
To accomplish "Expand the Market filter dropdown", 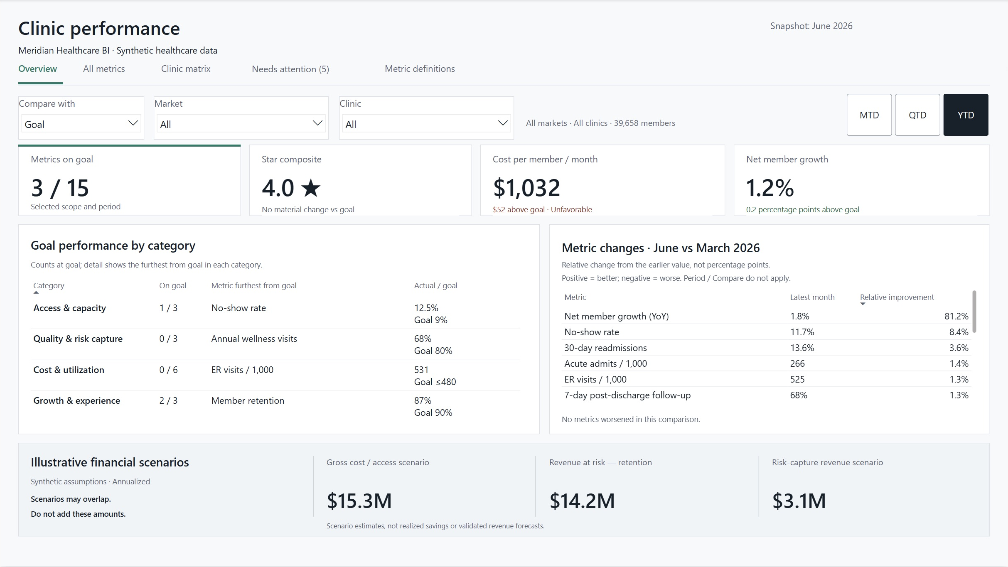I will pyautogui.click(x=241, y=124).
